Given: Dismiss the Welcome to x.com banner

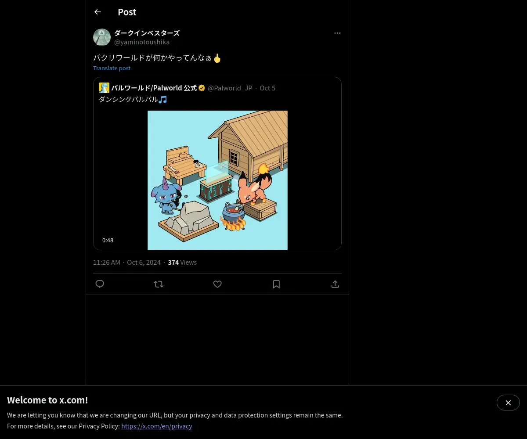Looking at the screenshot, I should coord(508,403).
